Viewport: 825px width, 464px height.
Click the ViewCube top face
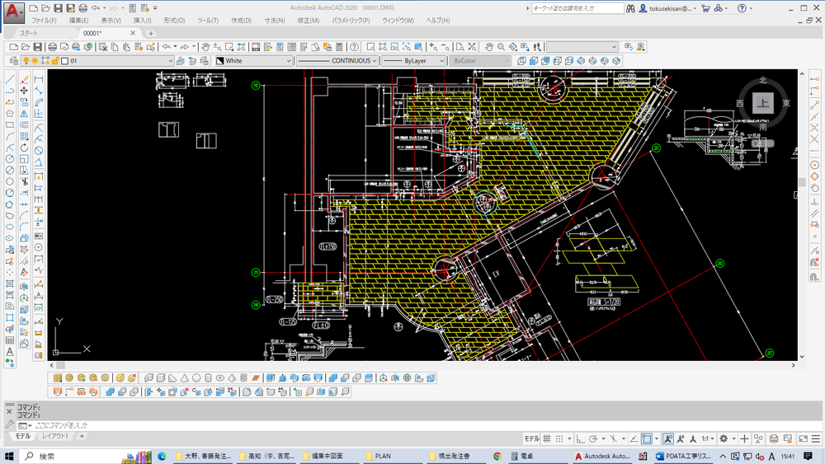click(x=763, y=103)
